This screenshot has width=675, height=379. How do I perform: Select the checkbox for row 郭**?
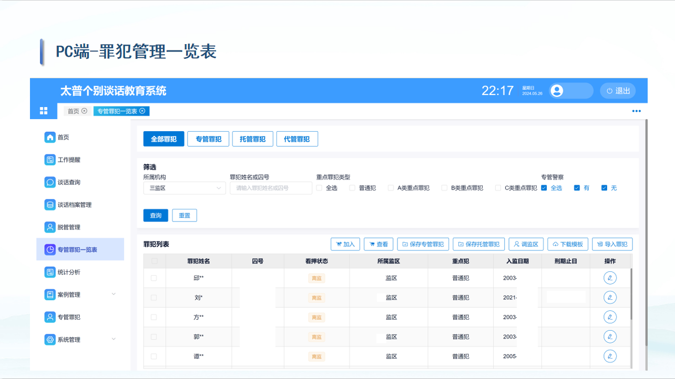click(x=154, y=336)
